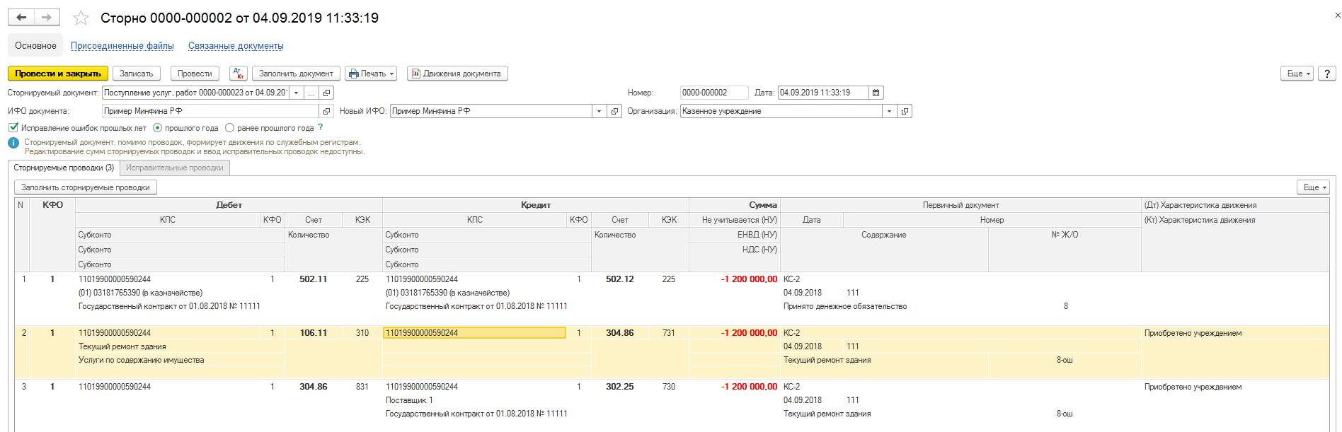
Task: Click the open icon beside Организация field
Action: [905, 111]
